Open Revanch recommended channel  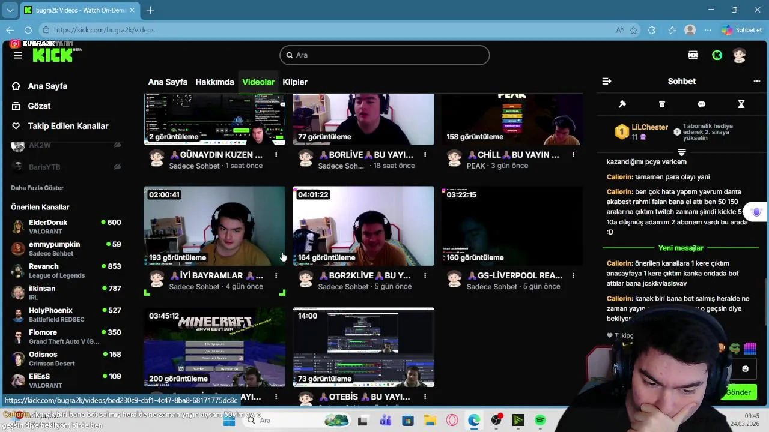(x=66, y=271)
